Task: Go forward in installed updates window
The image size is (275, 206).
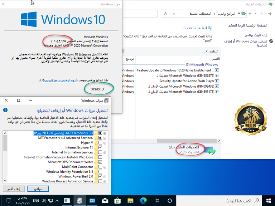Action: click(262, 14)
